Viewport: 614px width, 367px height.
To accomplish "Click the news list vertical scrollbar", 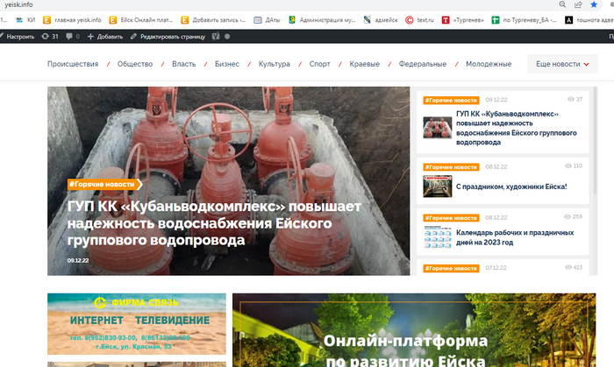I will click(x=596, y=141).
